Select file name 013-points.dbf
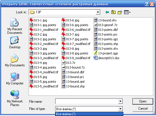 coord(108,30)
